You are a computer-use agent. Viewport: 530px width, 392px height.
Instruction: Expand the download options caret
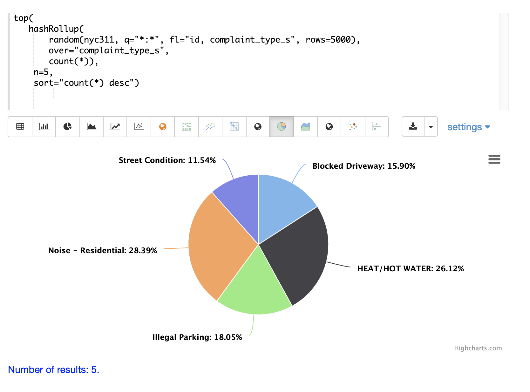point(431,126)
